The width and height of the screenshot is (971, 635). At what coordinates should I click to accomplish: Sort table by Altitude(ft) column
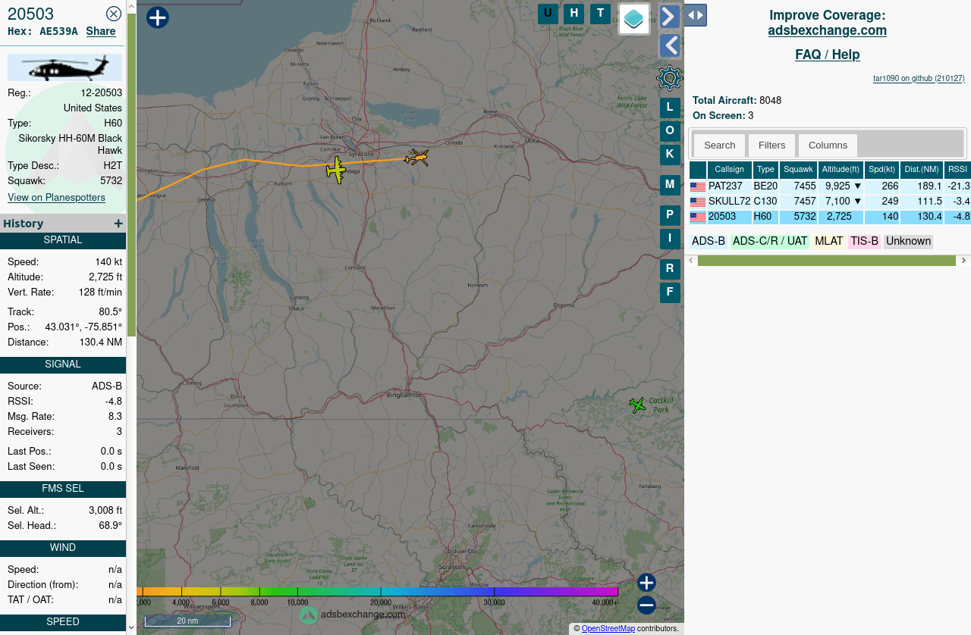coord(841,170)
